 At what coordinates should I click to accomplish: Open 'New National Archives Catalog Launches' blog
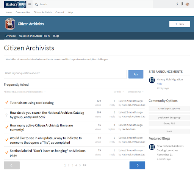click(x=170, y=150)
